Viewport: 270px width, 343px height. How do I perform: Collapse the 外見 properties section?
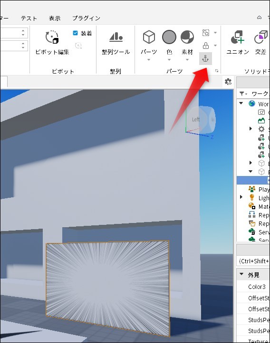coord(241,274)
